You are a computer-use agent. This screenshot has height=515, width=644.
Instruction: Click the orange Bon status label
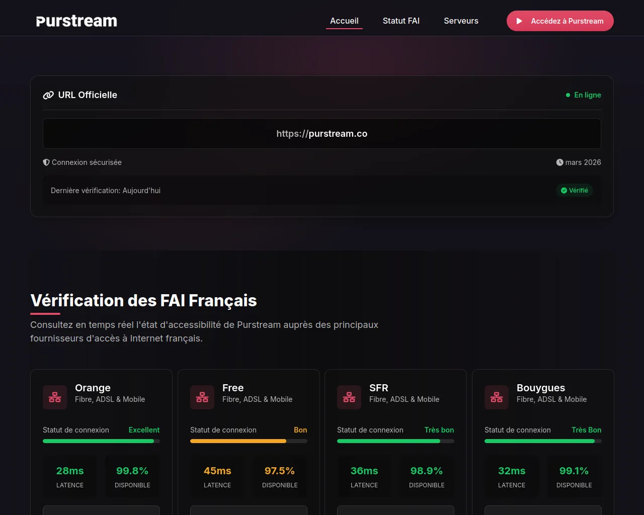(300, 430)
